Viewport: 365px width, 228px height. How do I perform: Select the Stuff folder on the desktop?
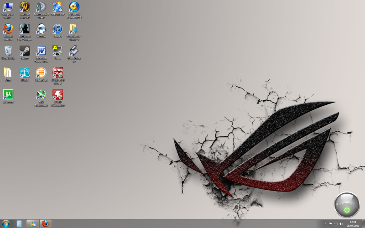point(8,74)
